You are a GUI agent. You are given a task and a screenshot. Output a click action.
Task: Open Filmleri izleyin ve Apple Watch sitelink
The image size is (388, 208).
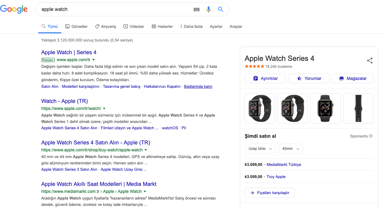point(130,128)
